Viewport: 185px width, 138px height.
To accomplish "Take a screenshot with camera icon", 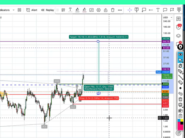I will [180, 111].
